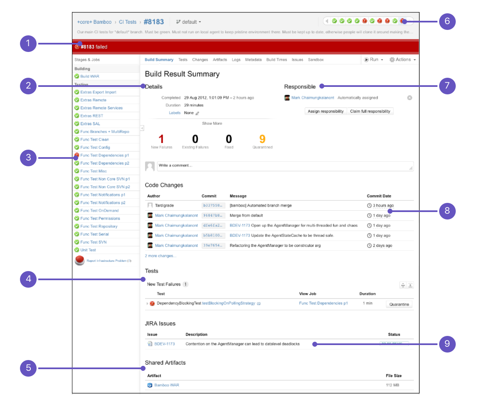Screen dimensions: 499x402
Task: Open the Func Branches + MultiRepo job
Action: point(105,132)
